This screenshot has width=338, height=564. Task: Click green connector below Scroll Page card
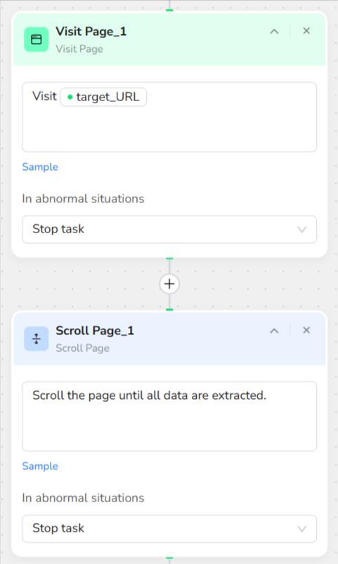tap(169, 558)
